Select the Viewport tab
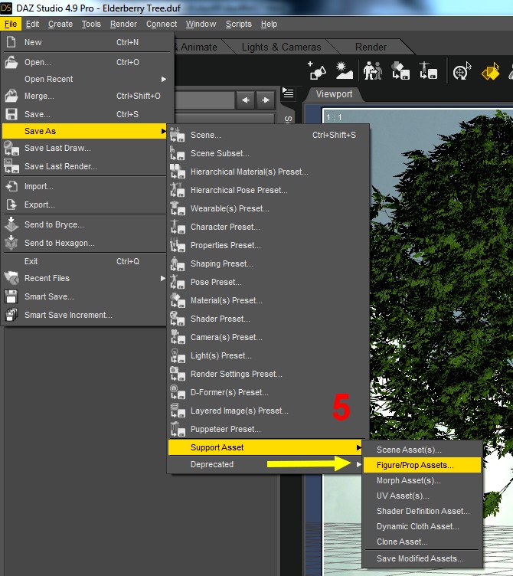Screen dimensions: 513x576 coord(334,94)
